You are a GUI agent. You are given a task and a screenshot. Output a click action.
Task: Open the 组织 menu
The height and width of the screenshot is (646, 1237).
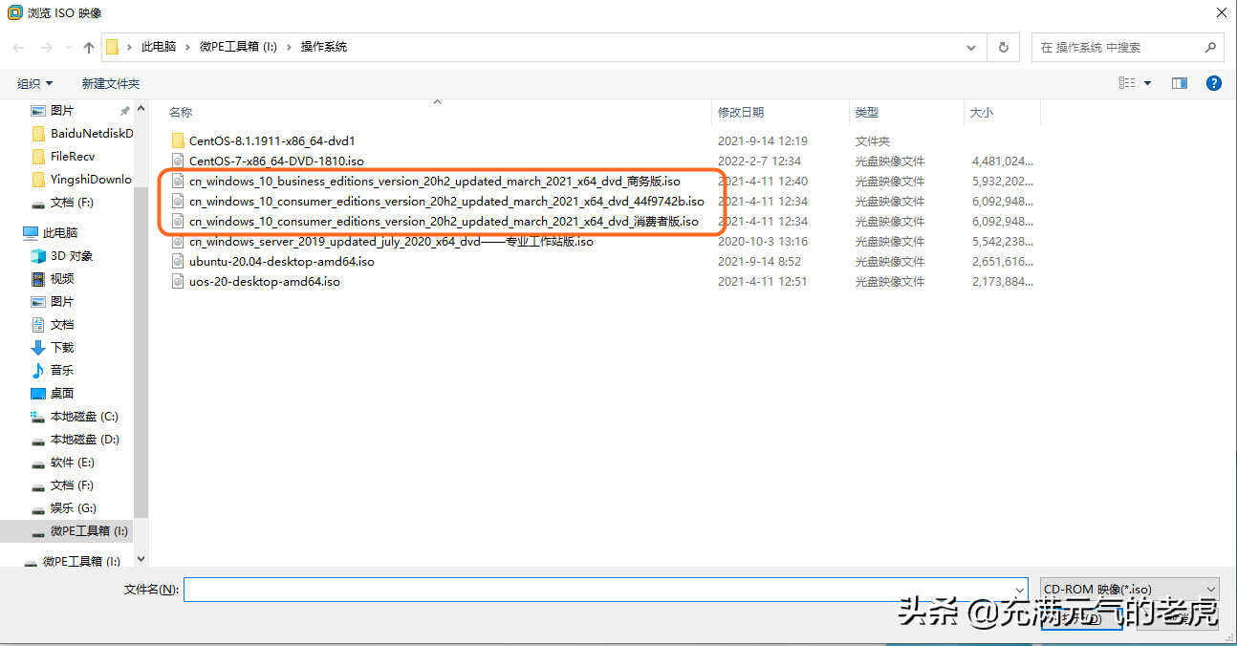[x=34, y=83]
